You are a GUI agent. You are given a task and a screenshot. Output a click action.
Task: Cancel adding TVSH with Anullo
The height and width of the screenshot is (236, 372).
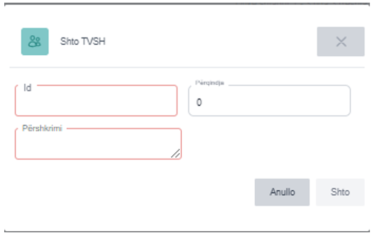pos(282,192)
